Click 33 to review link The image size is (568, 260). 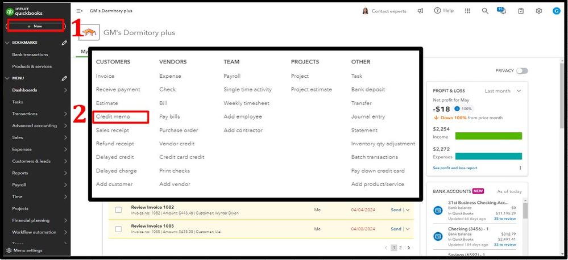[505, 245]
